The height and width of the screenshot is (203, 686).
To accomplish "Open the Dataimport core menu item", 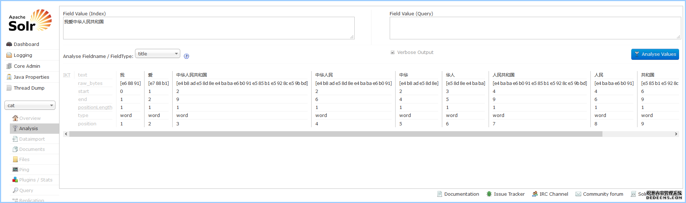I will pyautogui.click(x=32, y=139).
